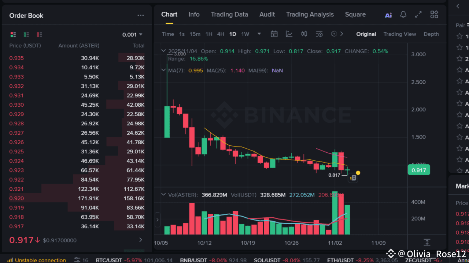
Task: Click the Unstable connection signal icon
Action: [x=10, y=260]
